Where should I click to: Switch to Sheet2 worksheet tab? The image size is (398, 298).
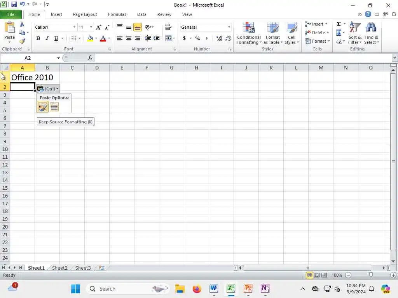point(59,268)
